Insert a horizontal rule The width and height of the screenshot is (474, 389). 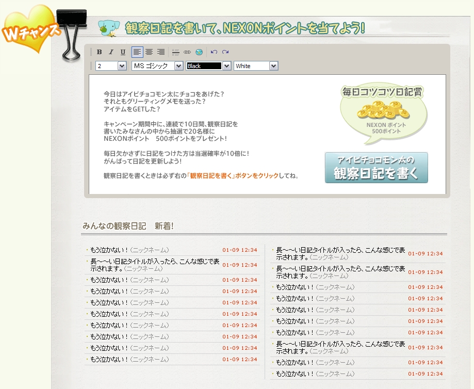pos(175,52)
